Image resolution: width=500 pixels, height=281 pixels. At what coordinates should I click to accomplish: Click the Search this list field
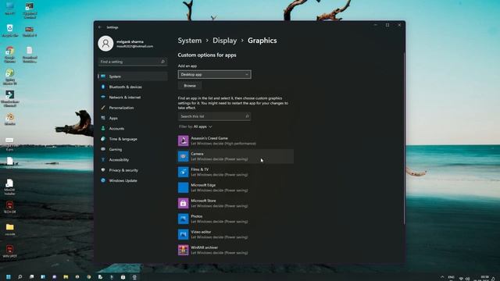[x=214, y=116]
